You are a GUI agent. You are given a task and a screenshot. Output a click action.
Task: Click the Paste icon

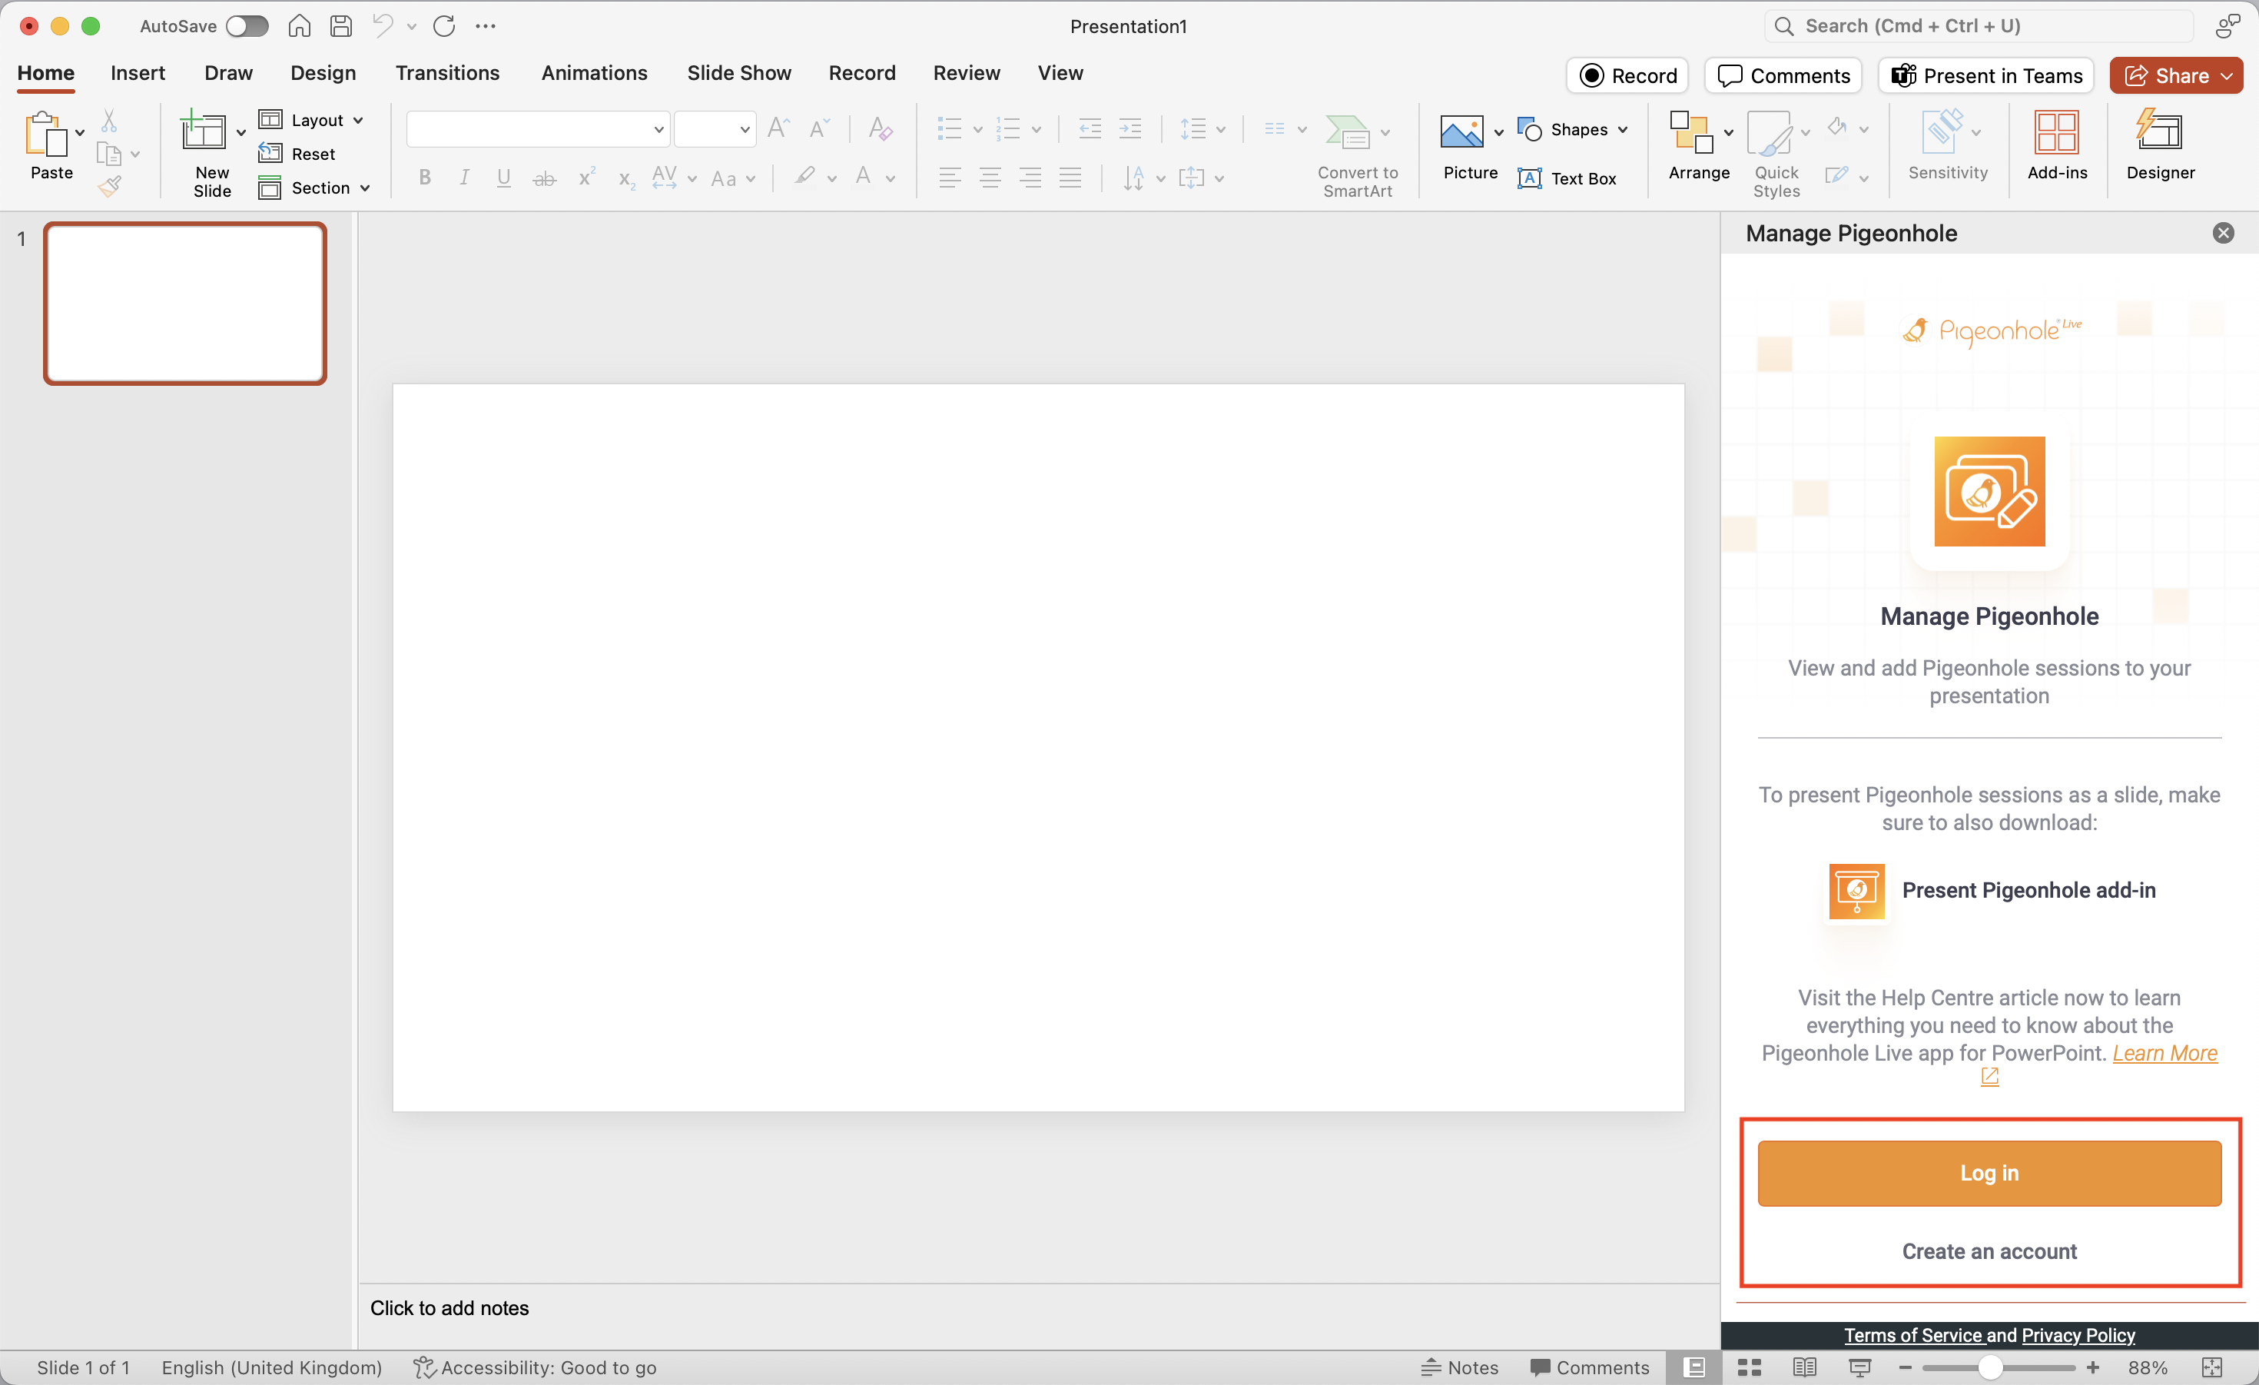(x=46, y=134)
